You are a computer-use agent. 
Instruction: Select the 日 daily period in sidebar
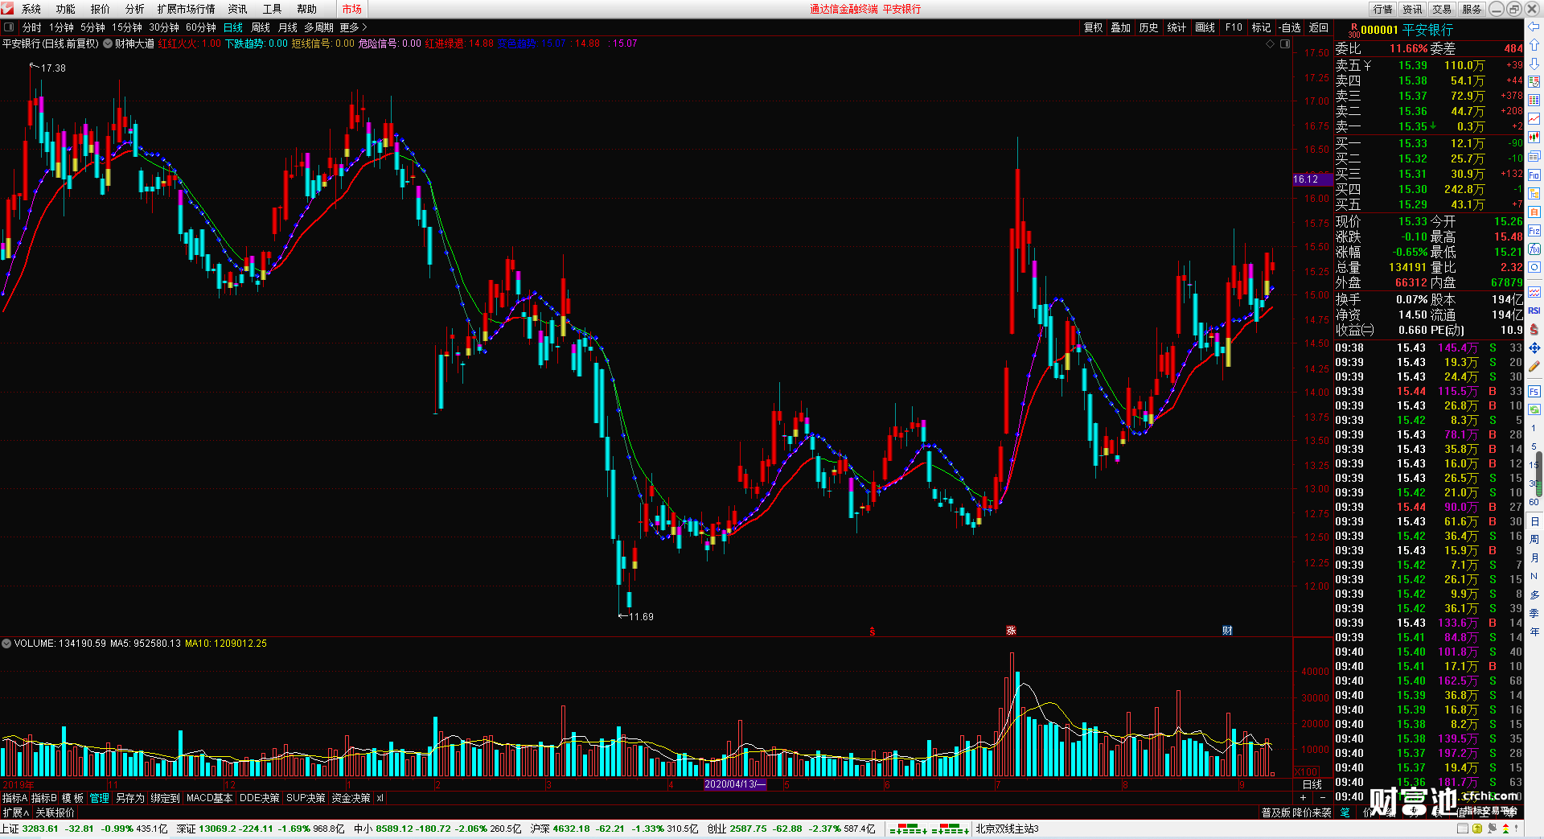click(x=1534, y=521)
